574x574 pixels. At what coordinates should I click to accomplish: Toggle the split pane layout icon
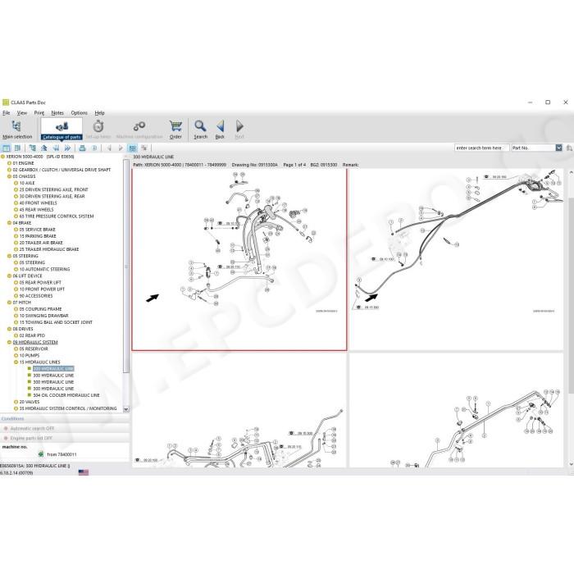coord(17,148)
